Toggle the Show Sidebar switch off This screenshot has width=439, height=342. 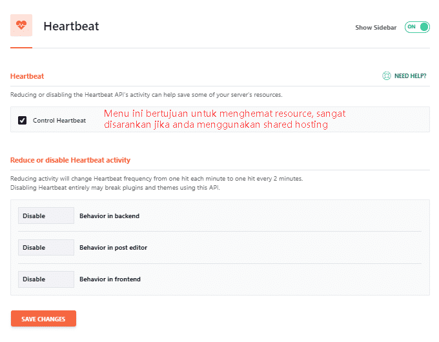[x=417, y=27]
